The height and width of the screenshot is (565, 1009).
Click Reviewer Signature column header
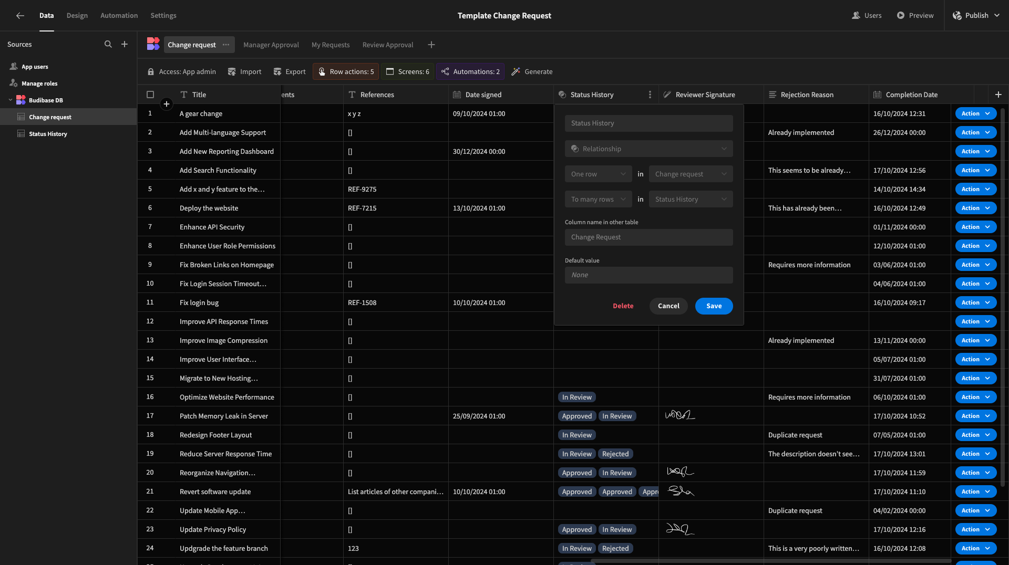point(711,95)
